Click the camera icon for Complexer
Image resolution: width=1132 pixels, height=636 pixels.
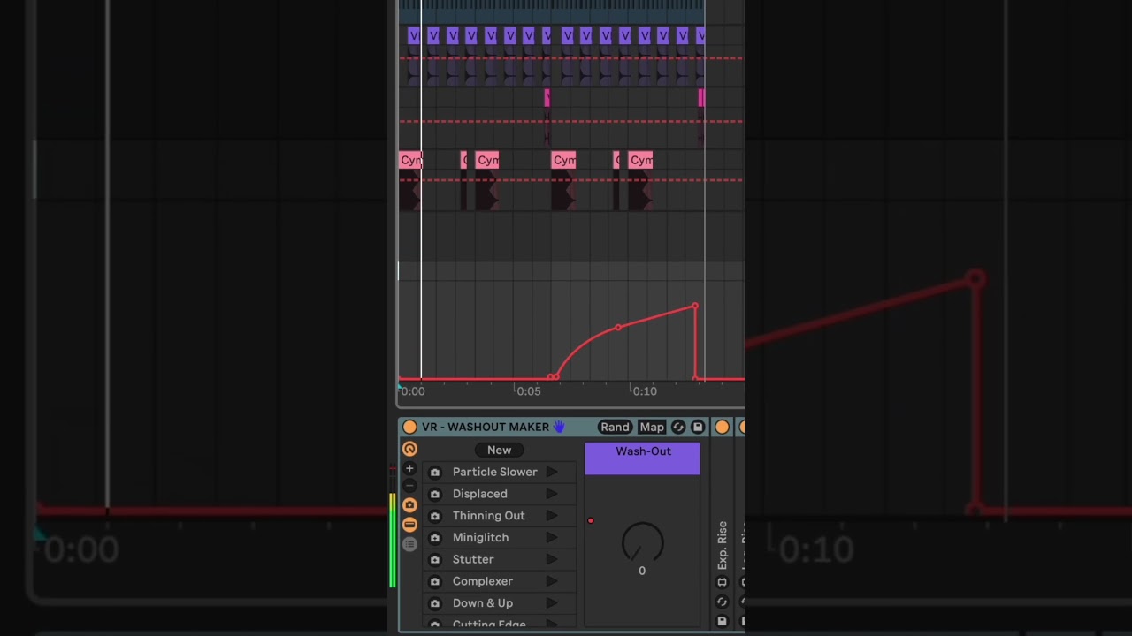click(x=434, y=581)
